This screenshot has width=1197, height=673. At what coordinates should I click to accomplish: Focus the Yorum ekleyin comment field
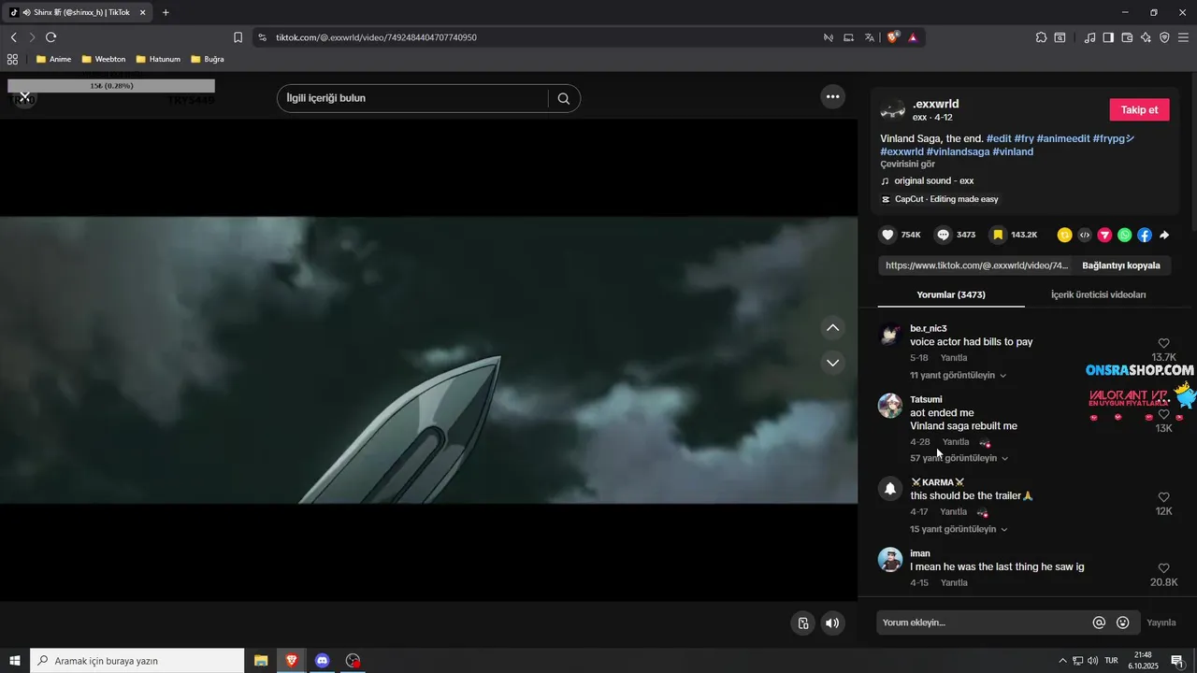click(x=984, y=623)
